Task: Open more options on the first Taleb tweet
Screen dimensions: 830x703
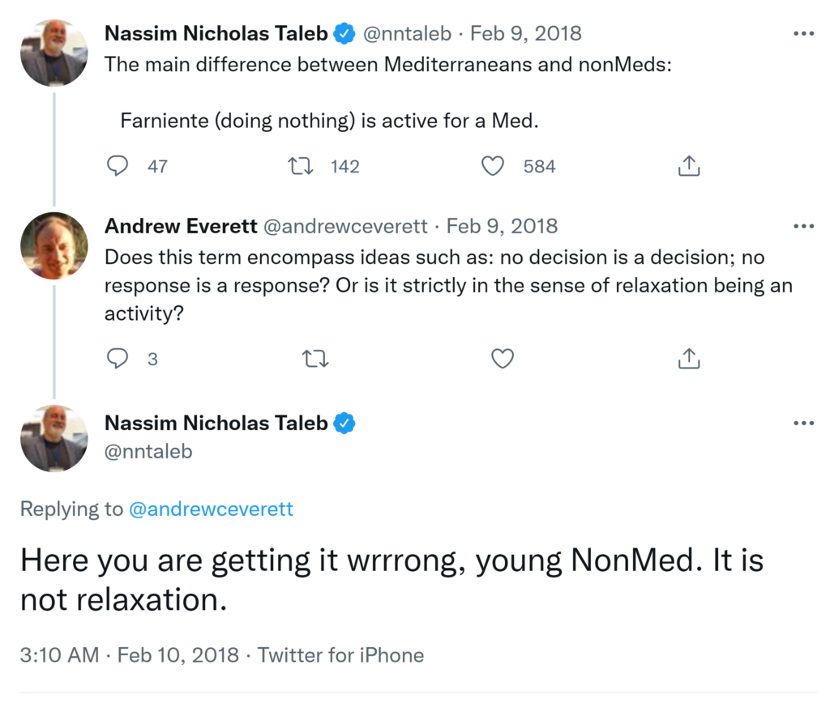Action: point(803,34)
